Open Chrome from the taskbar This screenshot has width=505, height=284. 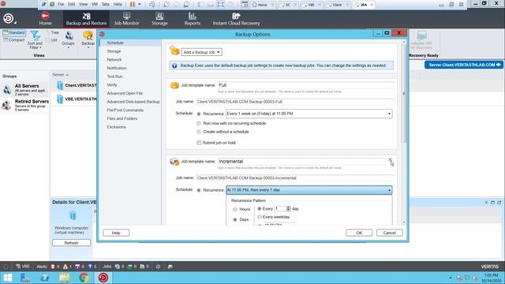(84, 278)
